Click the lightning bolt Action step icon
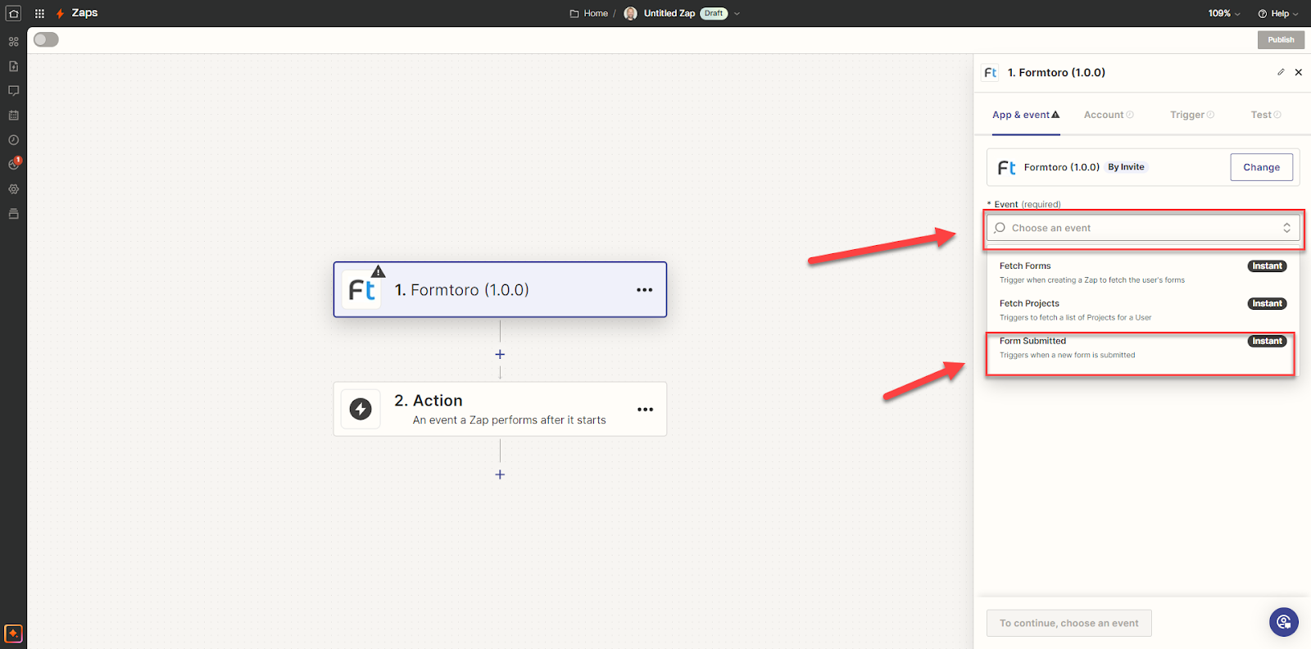This screenshot has height=649, width=1311. pos(361,409)
